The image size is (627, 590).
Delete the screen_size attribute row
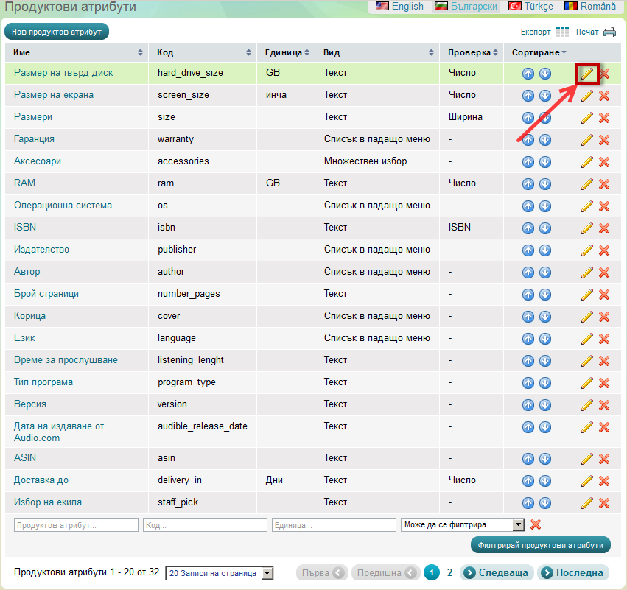coord(604,96)
